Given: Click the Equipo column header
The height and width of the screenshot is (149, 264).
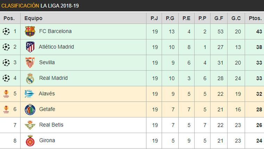Looking at the screenshot, I should coord(33,18).
